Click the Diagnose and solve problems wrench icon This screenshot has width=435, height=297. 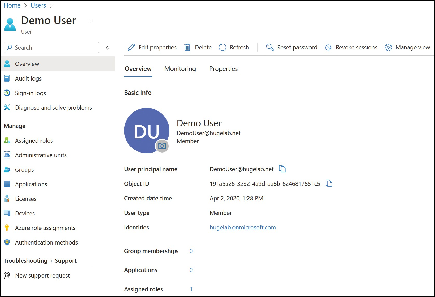[x=7, y=107]
